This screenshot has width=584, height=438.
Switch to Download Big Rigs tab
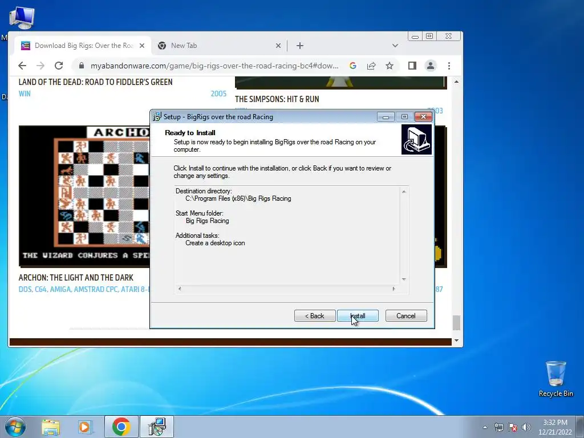83,46
